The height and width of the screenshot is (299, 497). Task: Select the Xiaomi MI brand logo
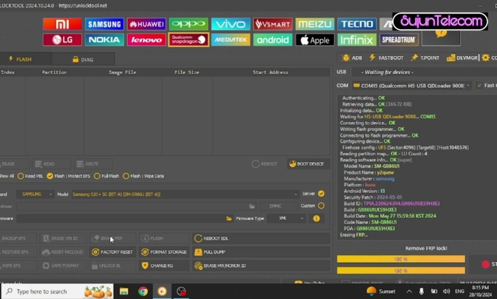(x=62, y=24)
